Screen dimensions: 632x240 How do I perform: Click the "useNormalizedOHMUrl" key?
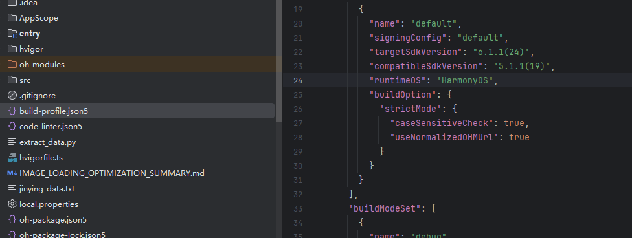tap(445, 137)
